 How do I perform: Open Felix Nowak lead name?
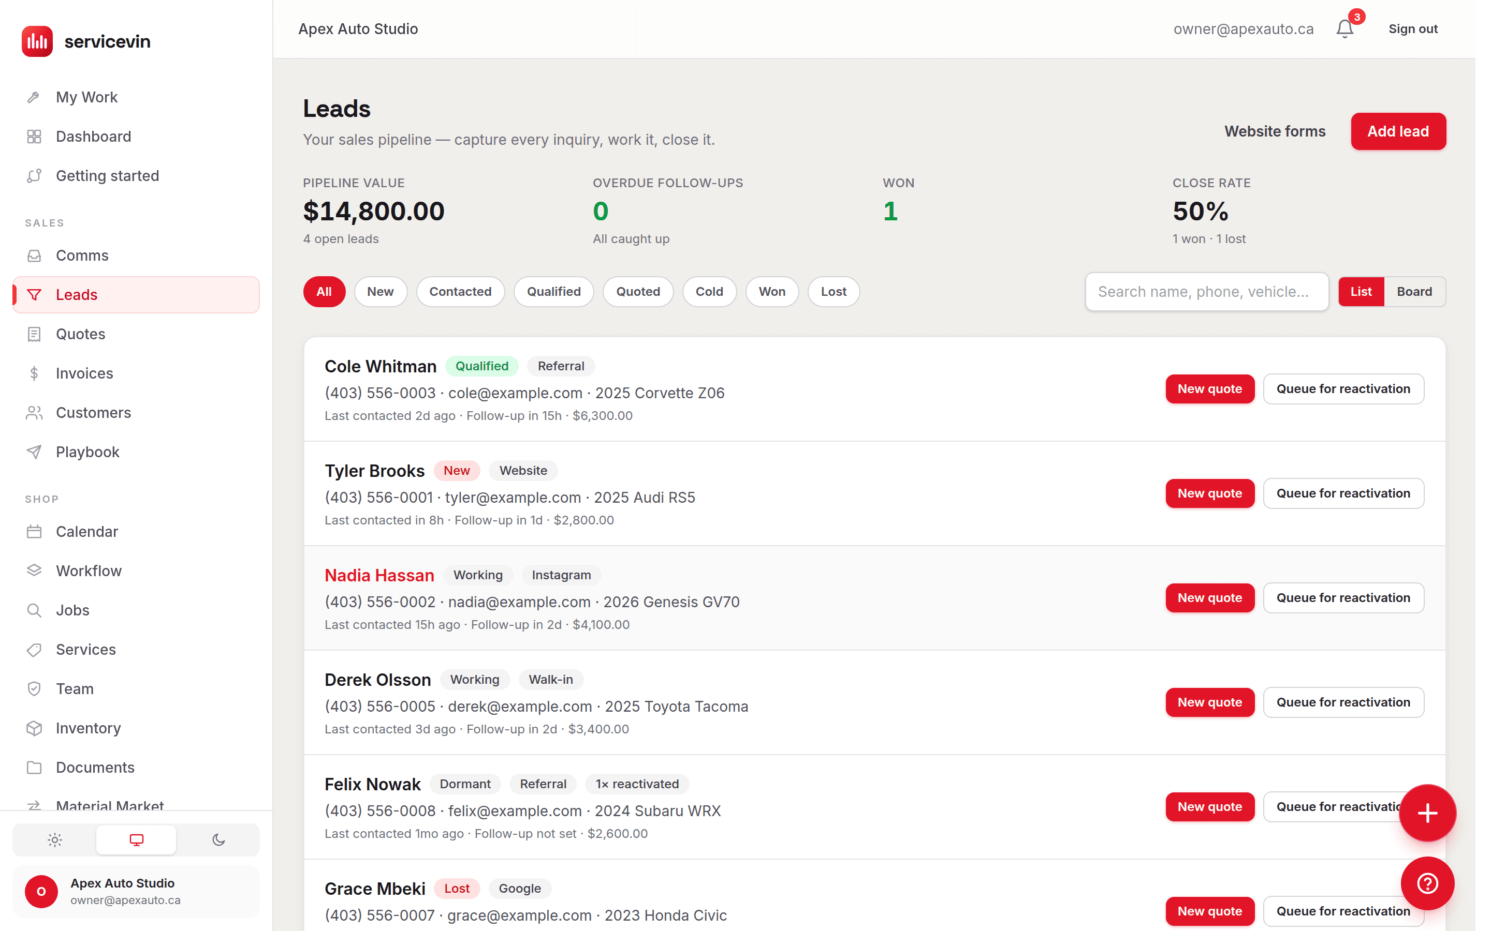point(372,785)
